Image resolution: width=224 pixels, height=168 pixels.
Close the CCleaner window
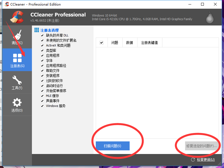pyautogui.click(x=215, y=4)
